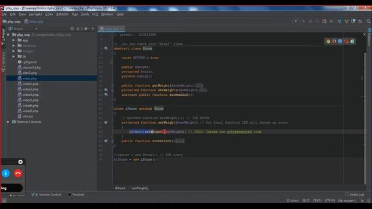Open file in Safari browser icon
372x209 pixels.
click(340, 41)
